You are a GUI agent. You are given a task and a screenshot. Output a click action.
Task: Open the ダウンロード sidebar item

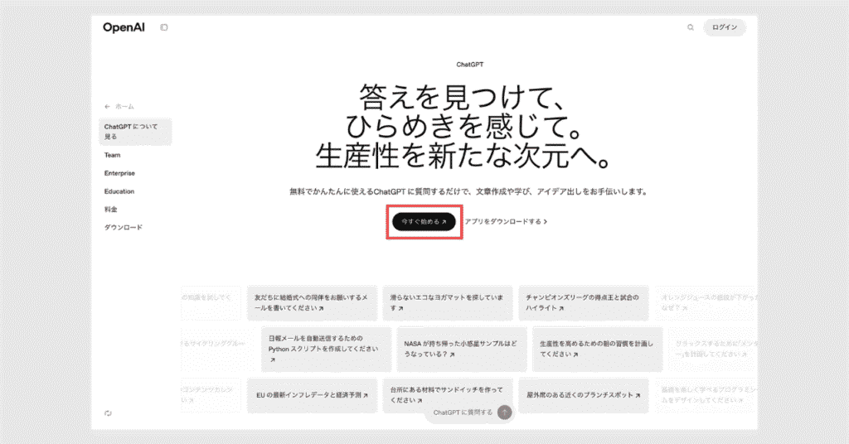coord(124,228)
